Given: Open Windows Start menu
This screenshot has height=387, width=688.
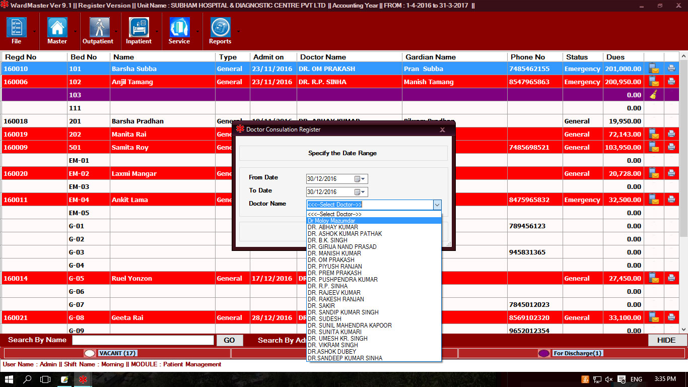Looking at the screenshot, I should [x=9, y=379].
